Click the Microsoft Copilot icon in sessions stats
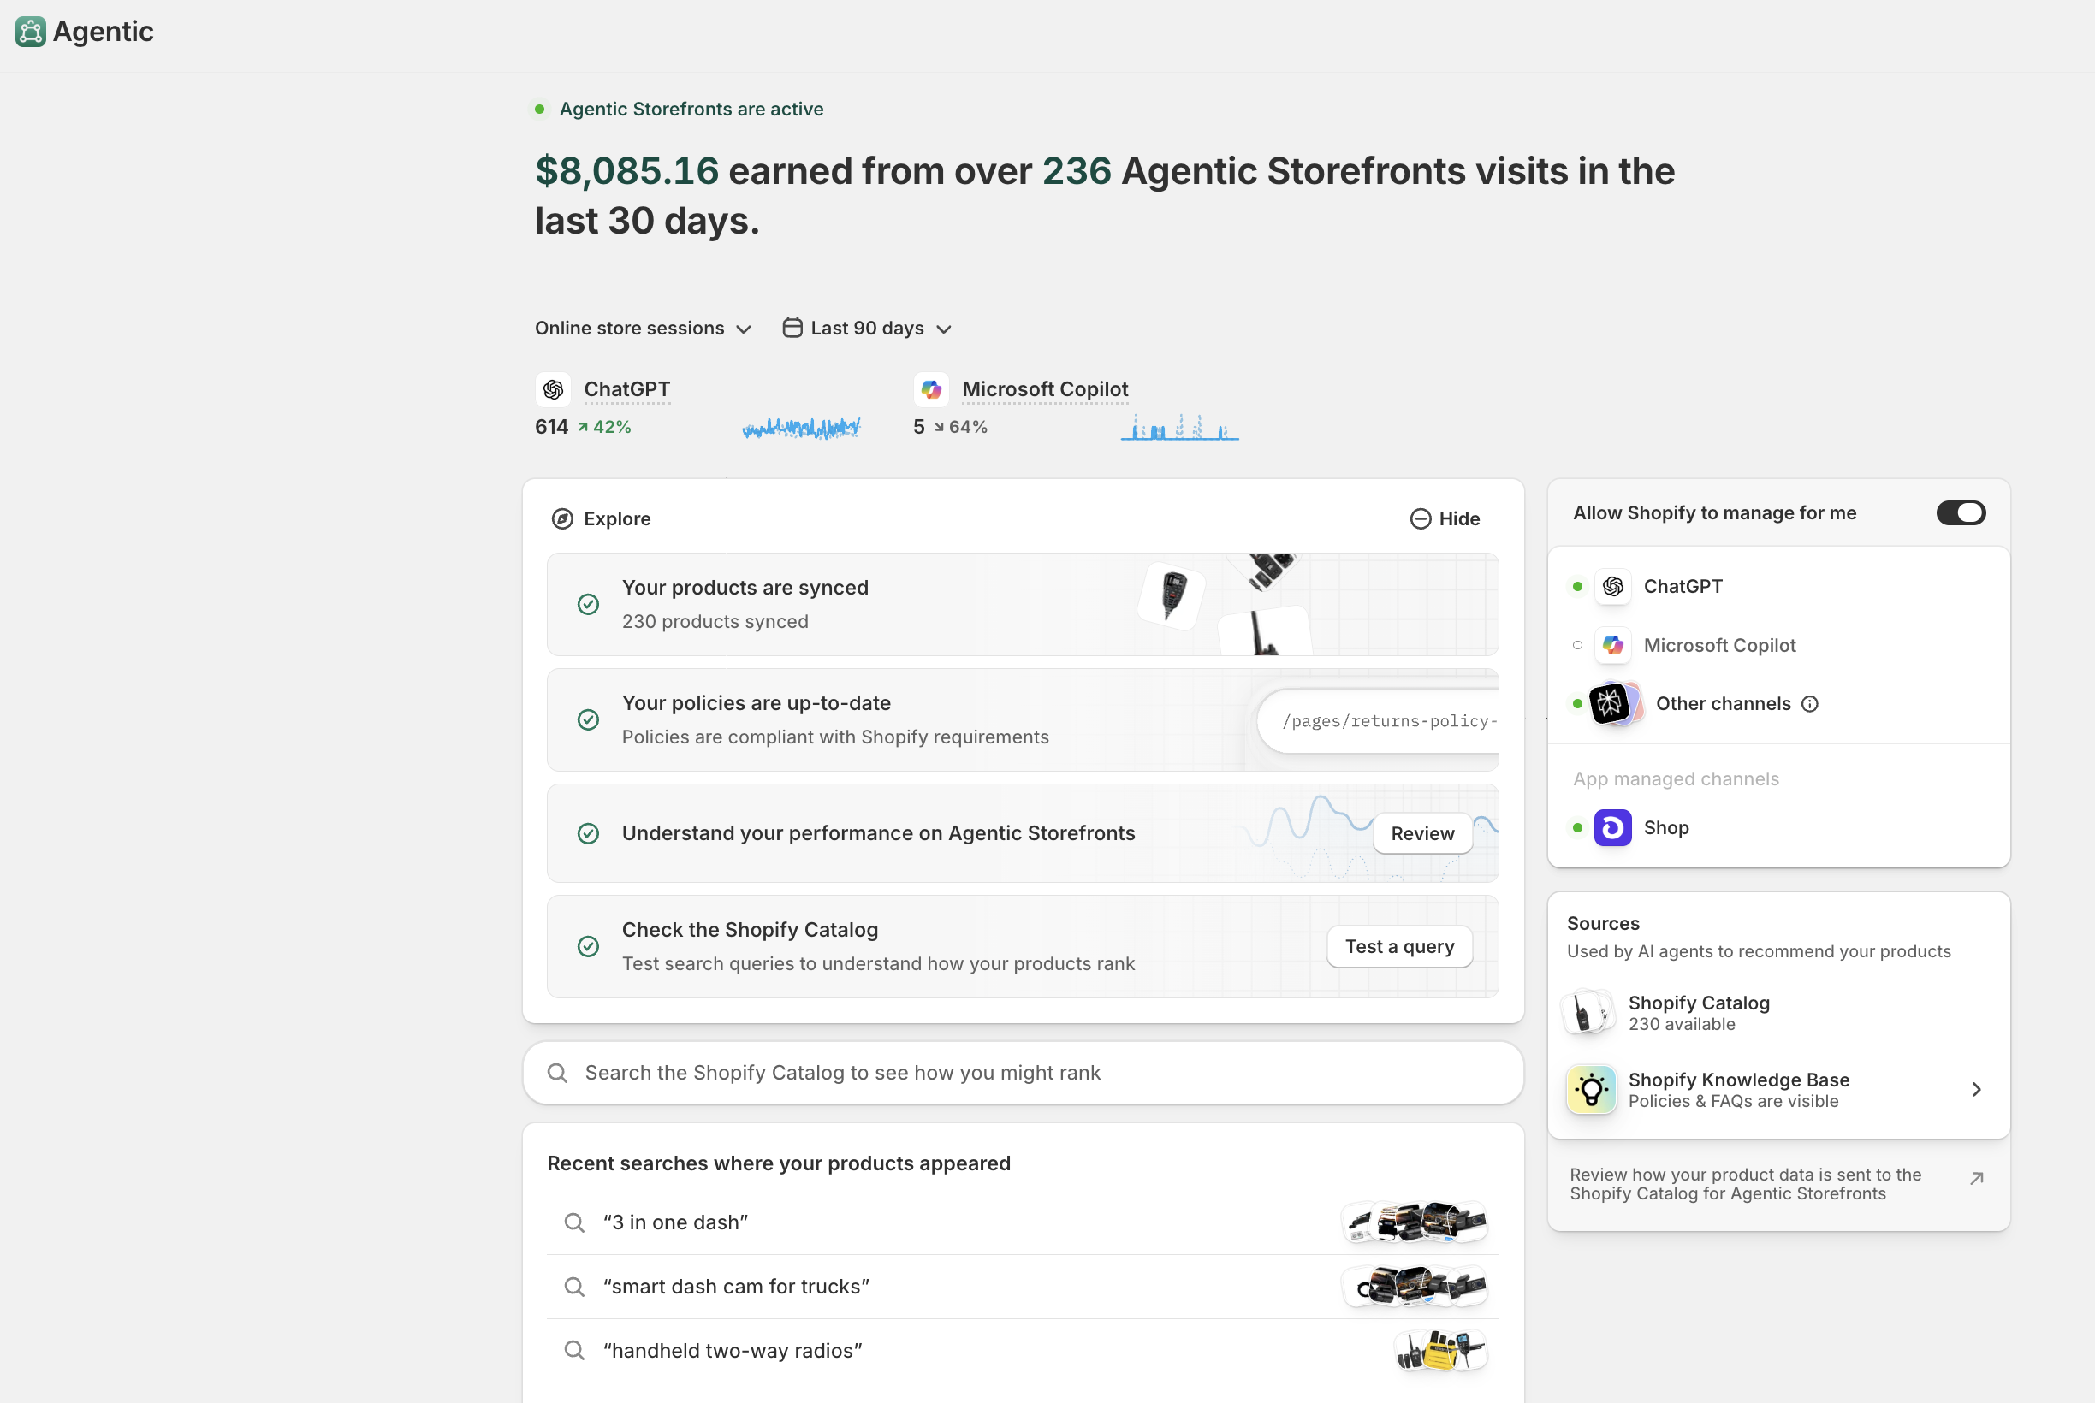2095x1403 pixels. pos(931,389)
